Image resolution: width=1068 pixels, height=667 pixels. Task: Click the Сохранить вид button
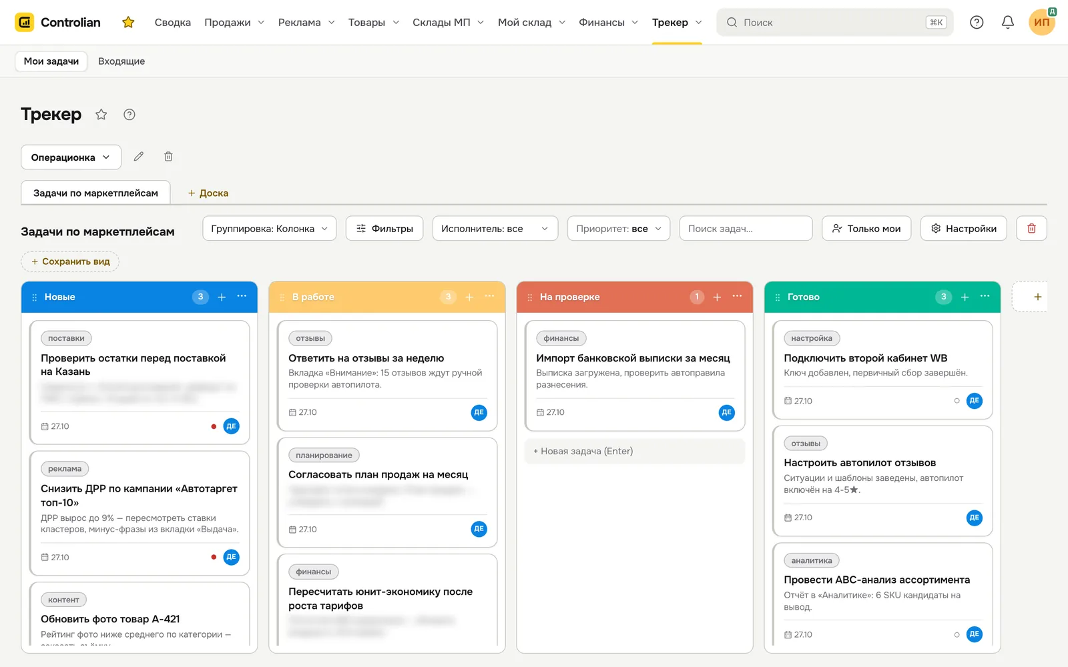point(70,261)
